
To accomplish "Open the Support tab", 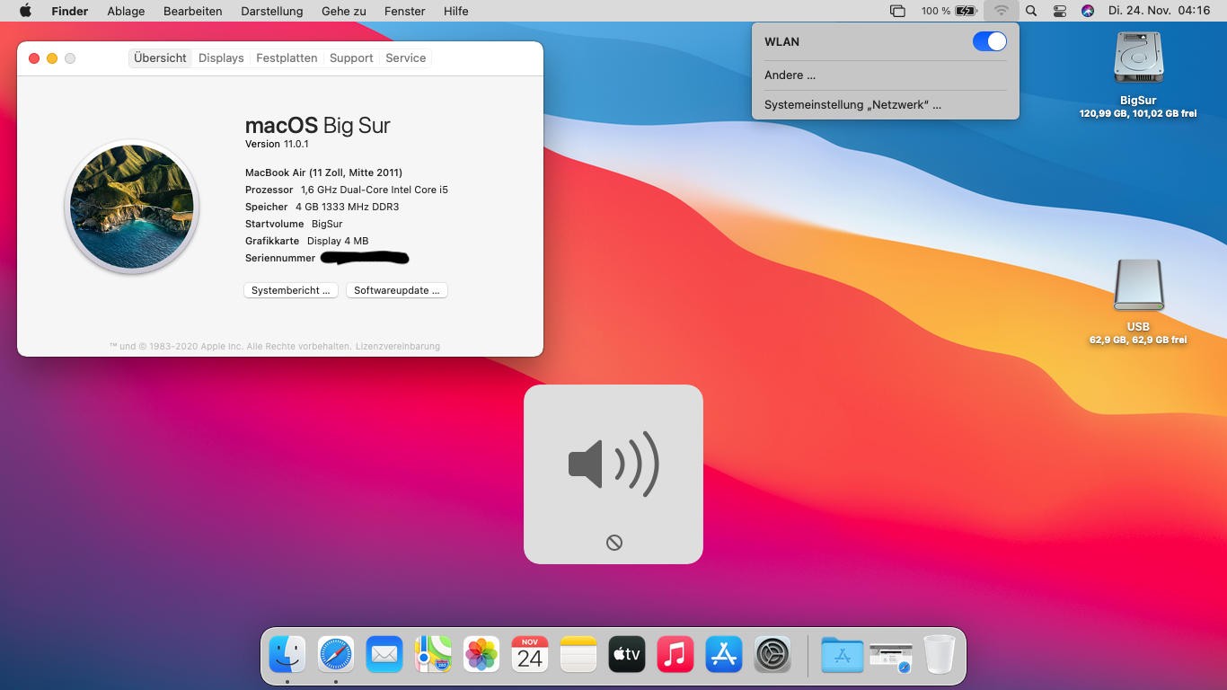I will [351, 57].
